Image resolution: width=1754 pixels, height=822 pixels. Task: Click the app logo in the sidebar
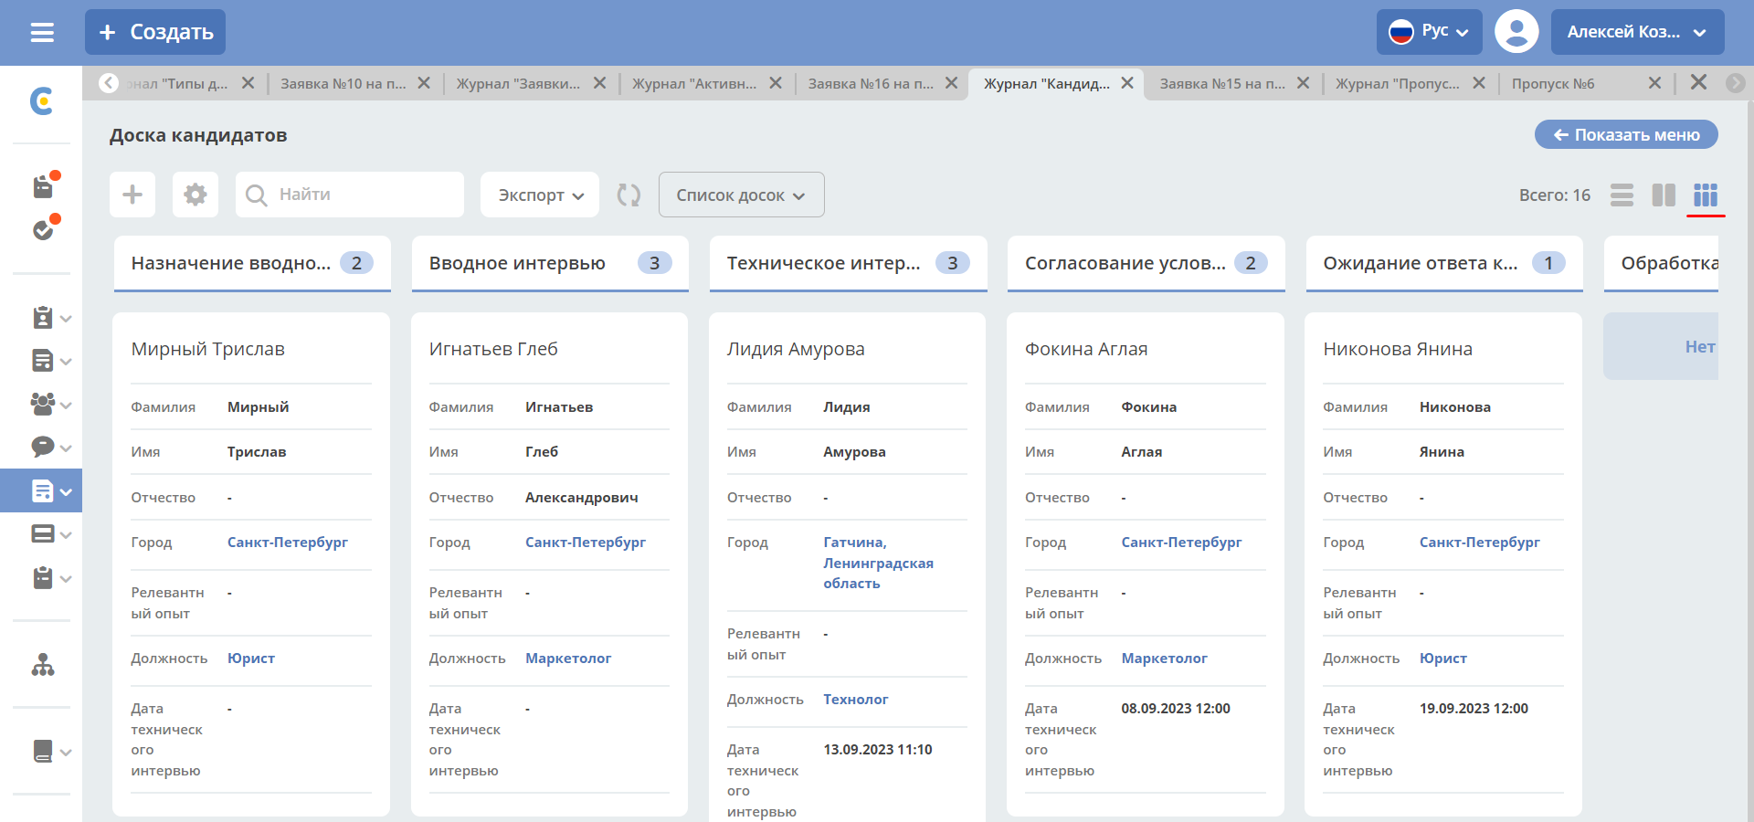pyautogui.click(x=41, y=100)
